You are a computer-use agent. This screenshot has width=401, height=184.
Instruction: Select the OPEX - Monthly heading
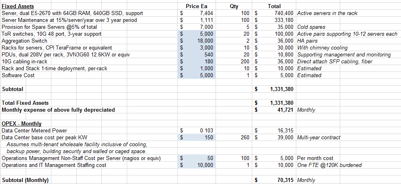(22, 123)
